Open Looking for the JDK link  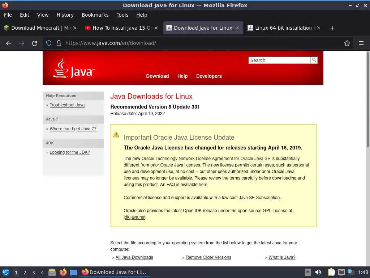tap(70, 152)
